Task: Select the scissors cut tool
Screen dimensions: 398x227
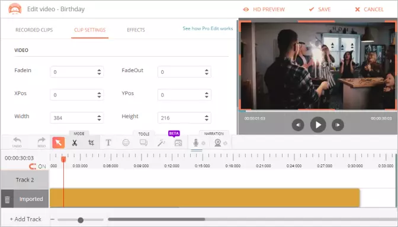Action: [x=75, y=143]
